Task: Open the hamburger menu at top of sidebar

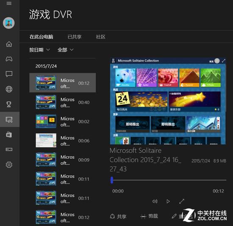Action: [x=9, y=3]
